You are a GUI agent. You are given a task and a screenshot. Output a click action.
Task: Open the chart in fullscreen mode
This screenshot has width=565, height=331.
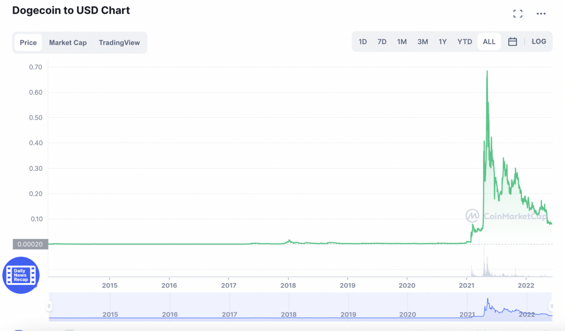point(518,14)
